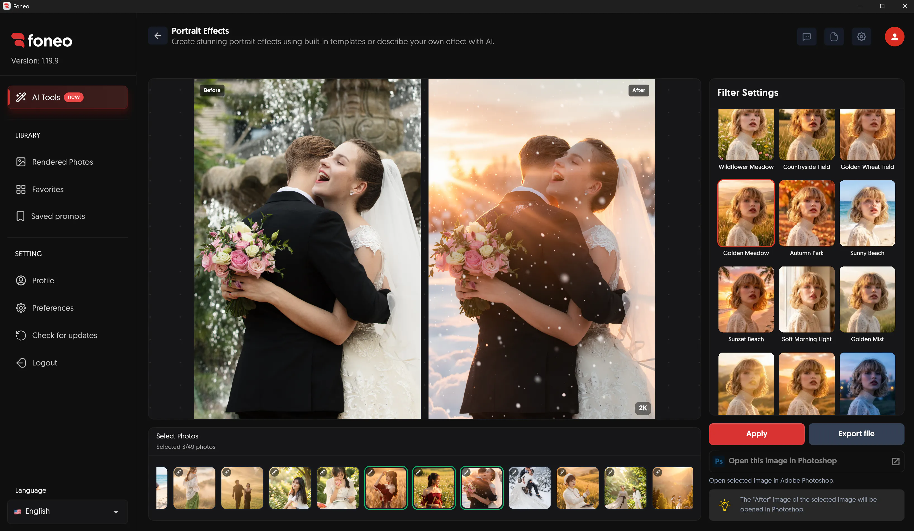Open the feedback chat icon in header
Image resolution: width=914 pixels, height=531 pixels.
(x=807, y=37)
